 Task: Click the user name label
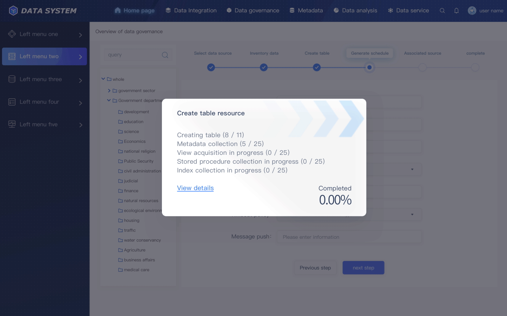pyautogui.click(x=491, y=11)
